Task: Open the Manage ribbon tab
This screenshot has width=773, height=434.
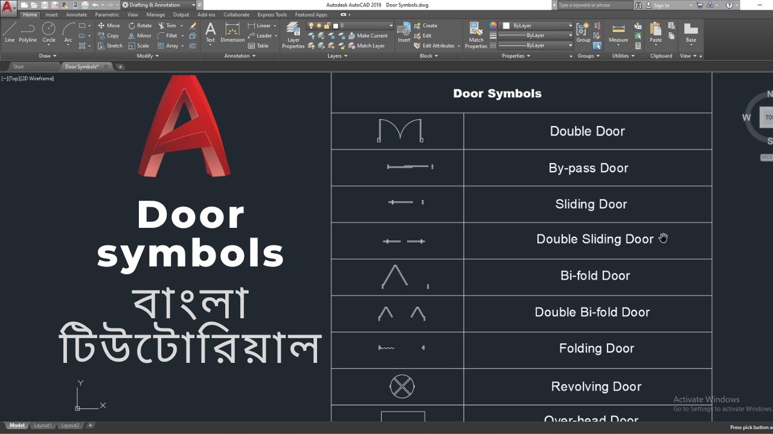Action: coord(155,14)
